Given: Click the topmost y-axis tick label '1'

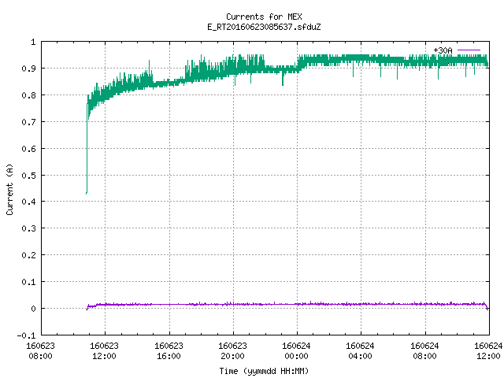Looking at the screenshot, I should pos(33,42).
